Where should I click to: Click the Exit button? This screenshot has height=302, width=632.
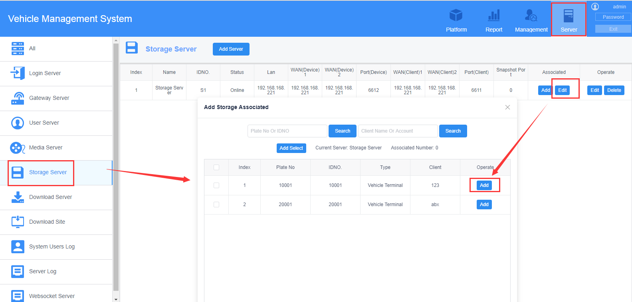point(613,29)
